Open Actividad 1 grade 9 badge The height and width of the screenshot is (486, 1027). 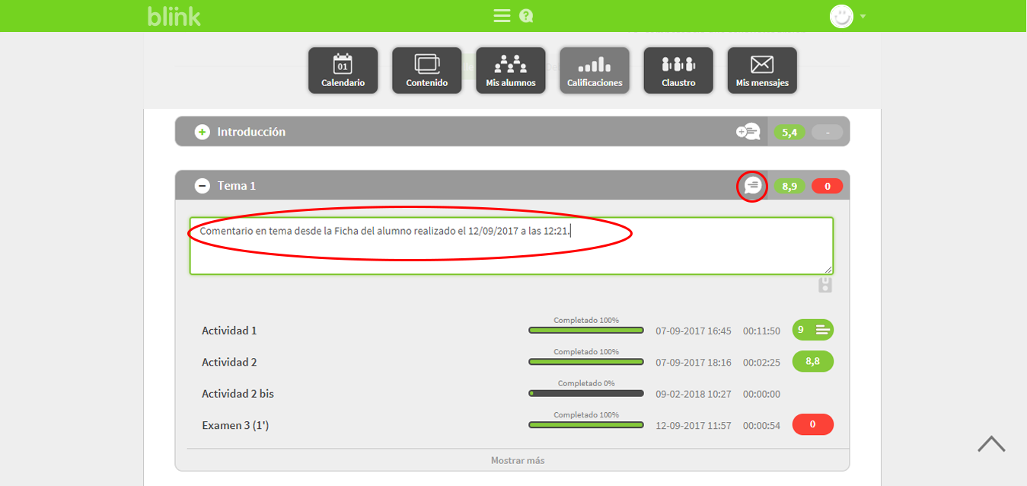click(x=812, y=330)
